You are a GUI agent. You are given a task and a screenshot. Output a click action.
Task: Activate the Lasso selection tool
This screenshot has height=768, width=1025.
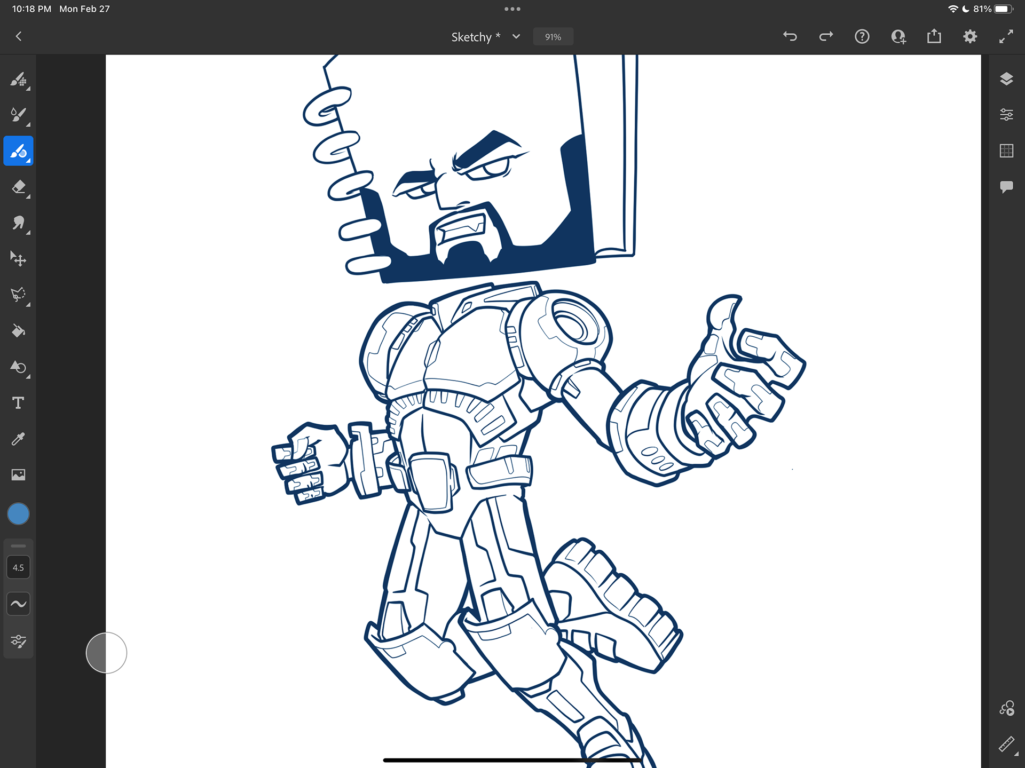(18, 295)
